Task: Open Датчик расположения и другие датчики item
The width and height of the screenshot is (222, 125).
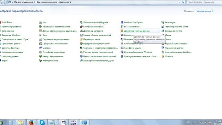Action: [x=58, y=31]
